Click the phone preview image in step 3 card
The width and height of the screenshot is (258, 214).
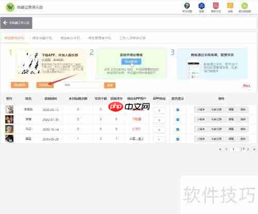point(193,70)
